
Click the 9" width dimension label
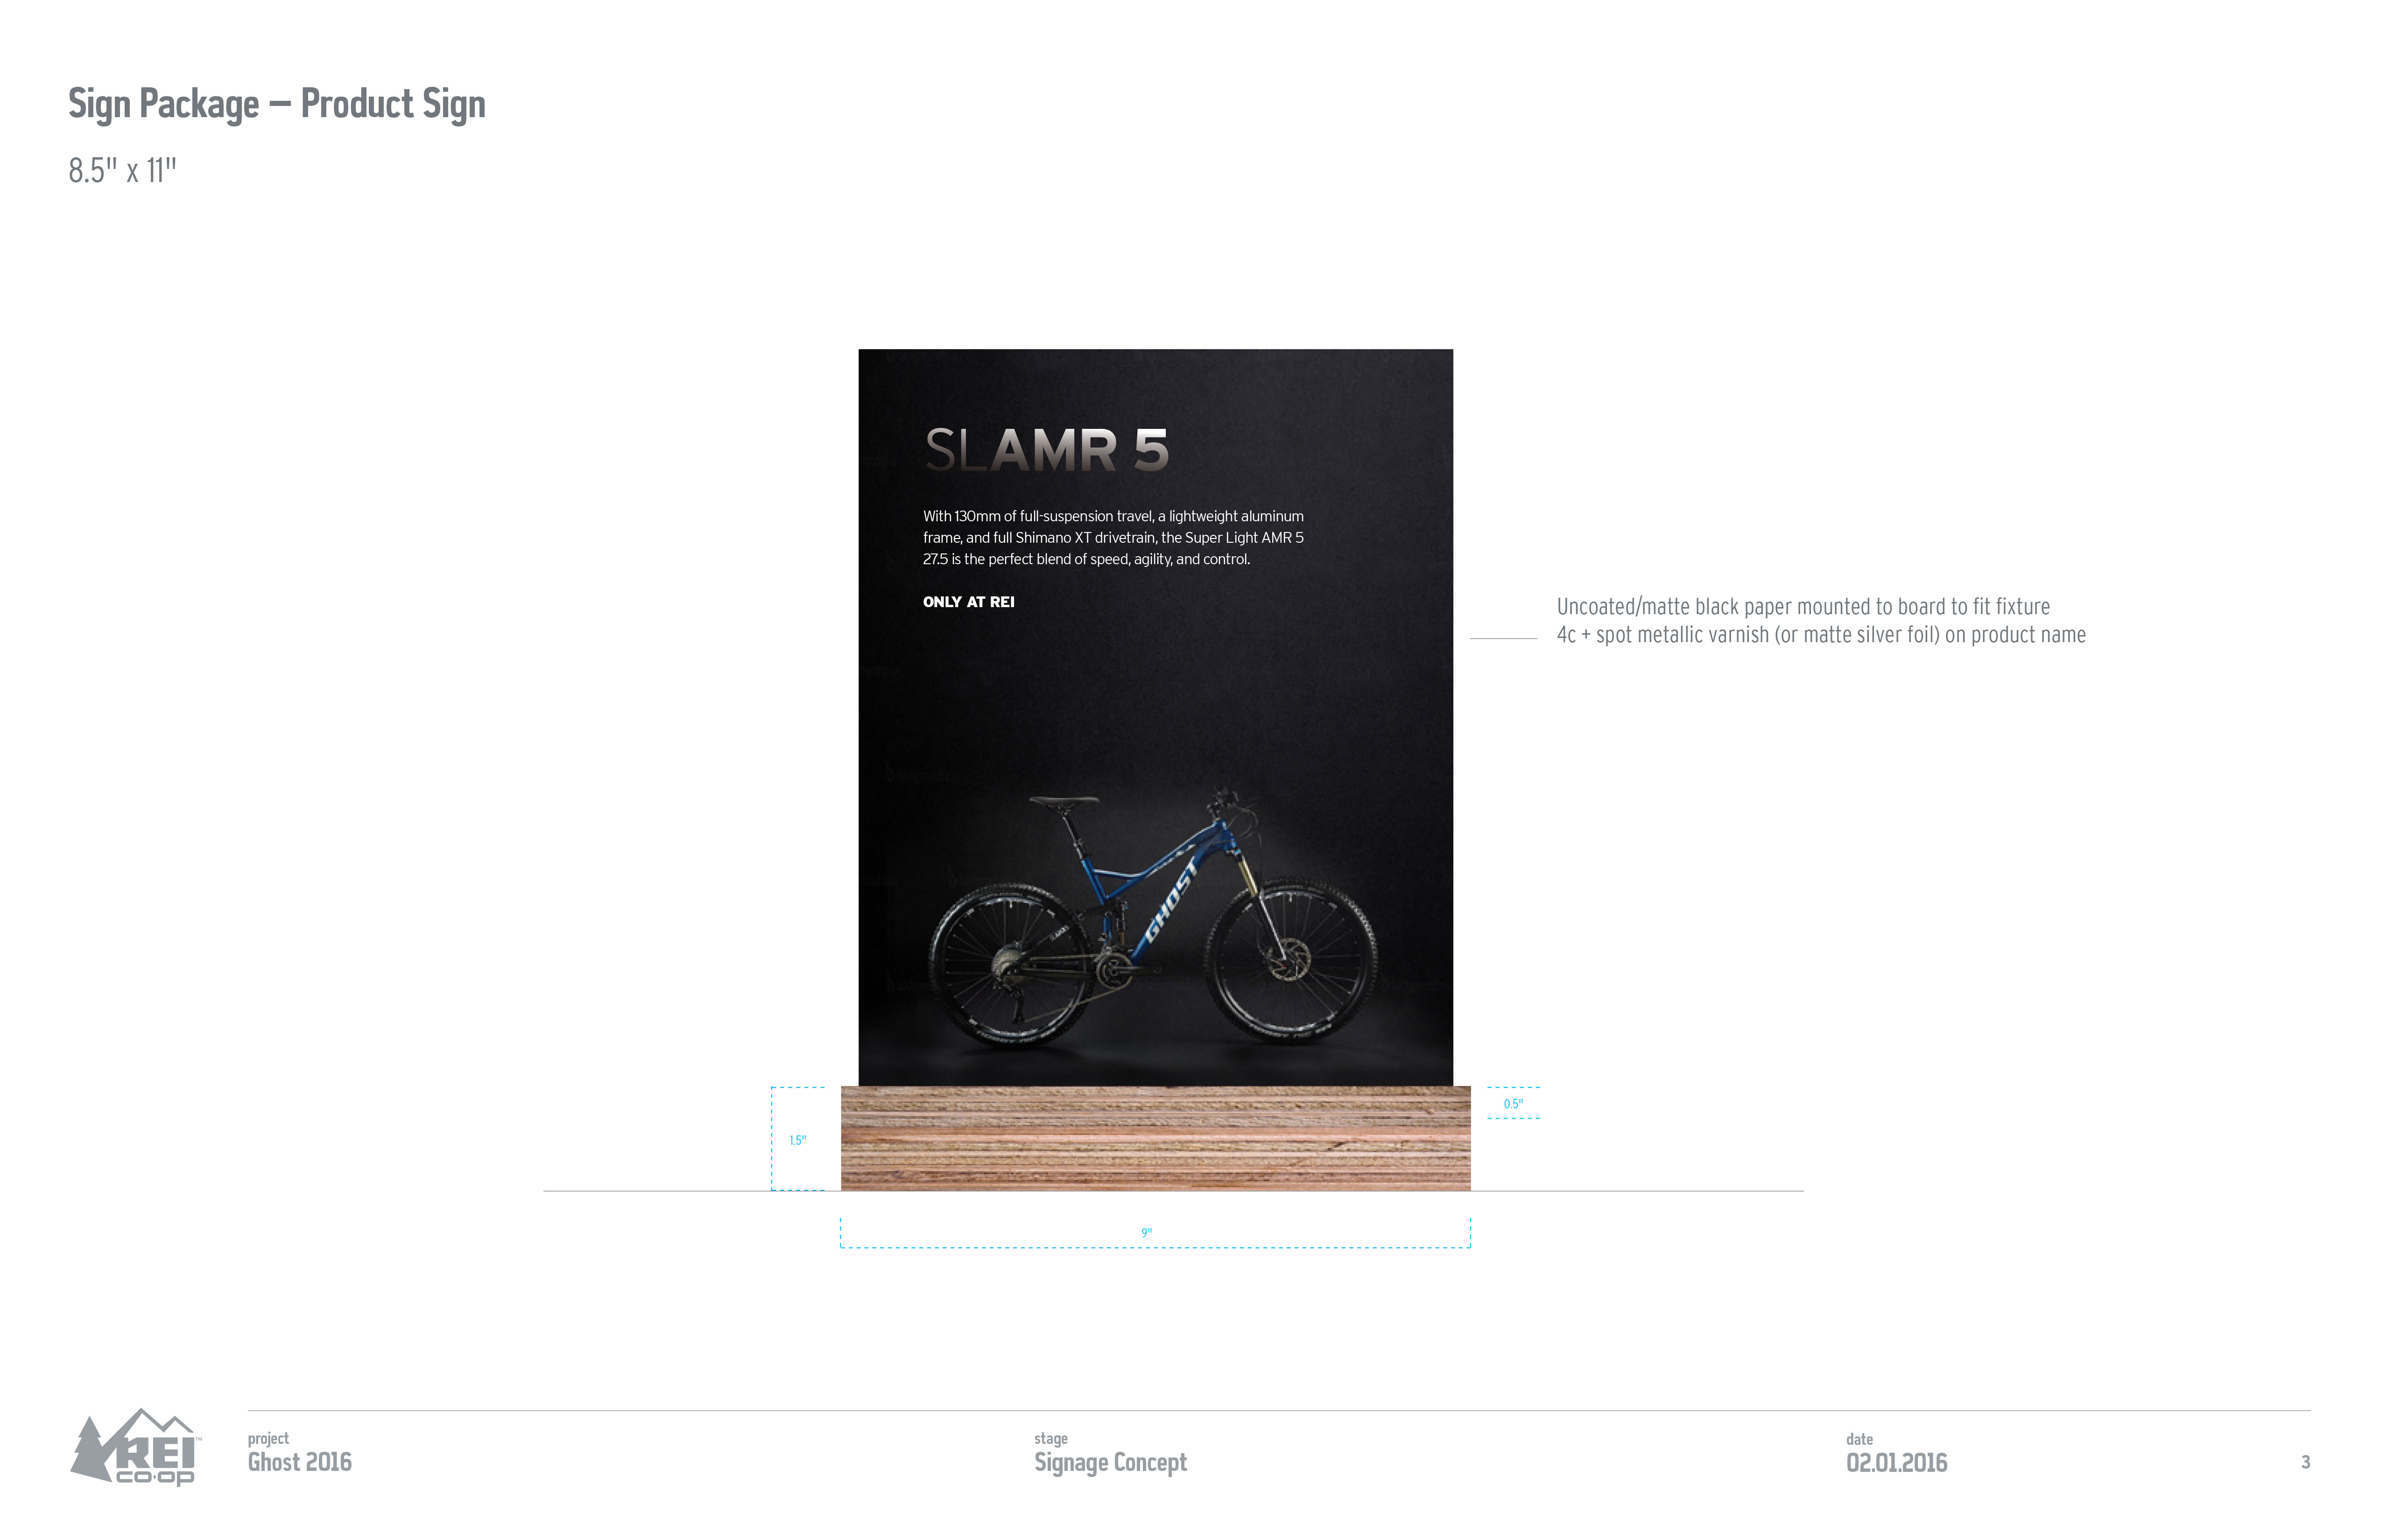click(x=1147, y=1233)
